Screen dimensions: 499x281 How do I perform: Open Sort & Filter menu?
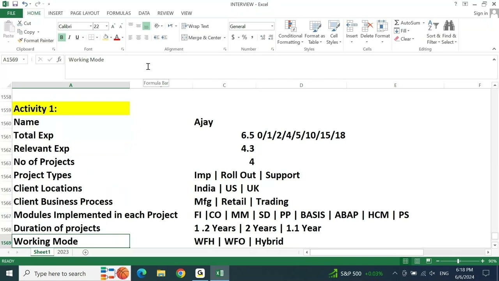coord(433,33)
